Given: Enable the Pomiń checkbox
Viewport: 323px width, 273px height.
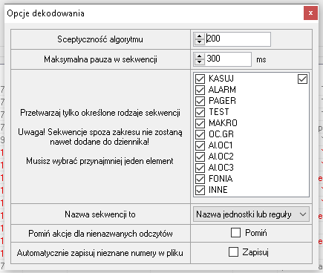Looking at the screenshot, I should tap(235, 233).
